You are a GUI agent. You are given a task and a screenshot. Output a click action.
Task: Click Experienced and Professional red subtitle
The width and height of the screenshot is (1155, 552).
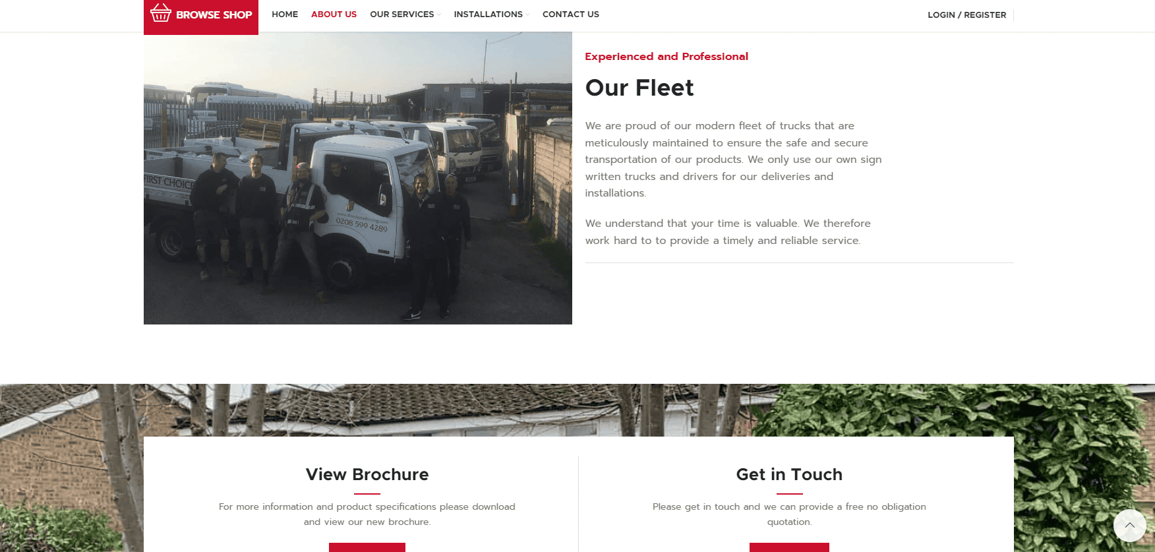point(666,57)
